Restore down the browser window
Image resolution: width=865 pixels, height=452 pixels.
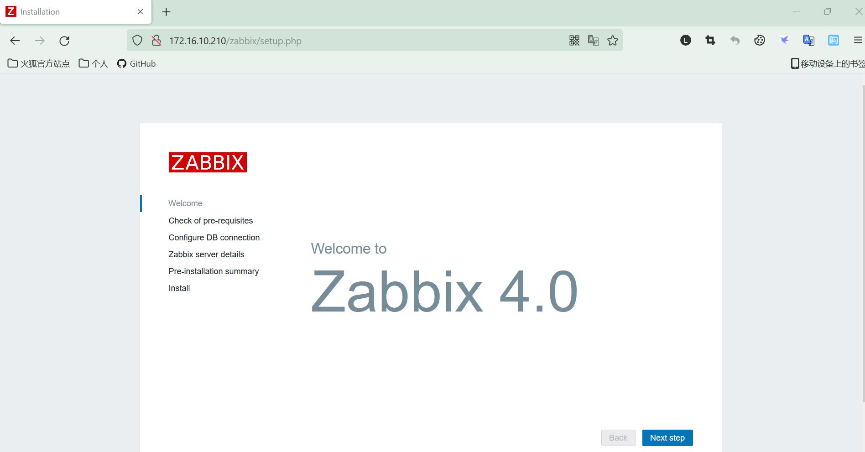[x=828, y=11]
